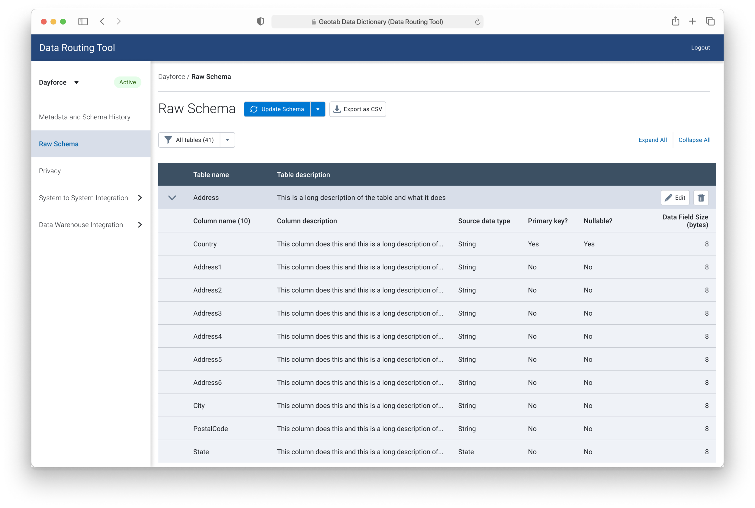Go back with the browser back arrow
The height and width of the screenshot is (508, 755).
(102, 21)
